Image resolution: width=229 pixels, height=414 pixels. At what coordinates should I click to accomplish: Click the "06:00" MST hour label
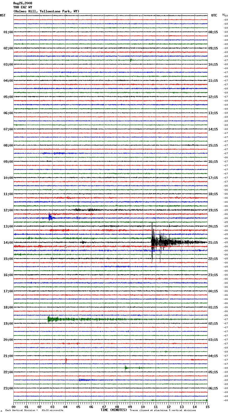click(8, 113)
